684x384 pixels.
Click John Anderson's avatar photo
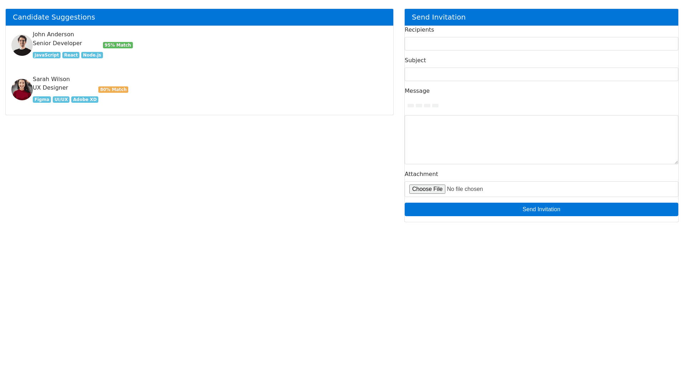tap(22, 45)
